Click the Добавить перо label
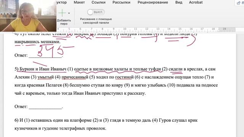The image size is (244, 137). coord(64,22)
